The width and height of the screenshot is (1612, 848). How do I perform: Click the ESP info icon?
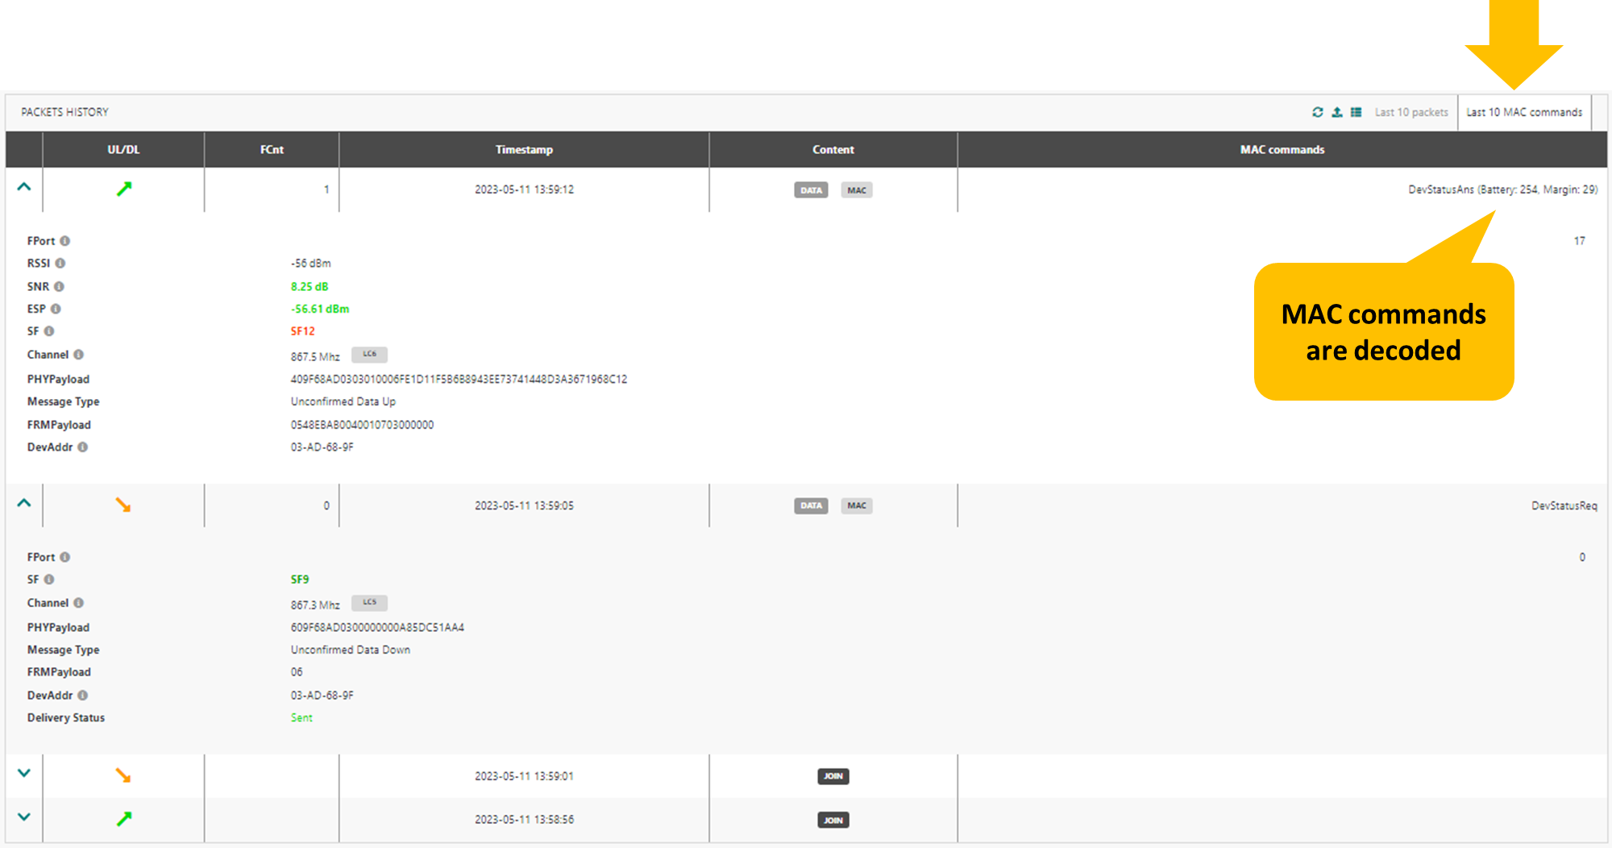coord(56,309)
